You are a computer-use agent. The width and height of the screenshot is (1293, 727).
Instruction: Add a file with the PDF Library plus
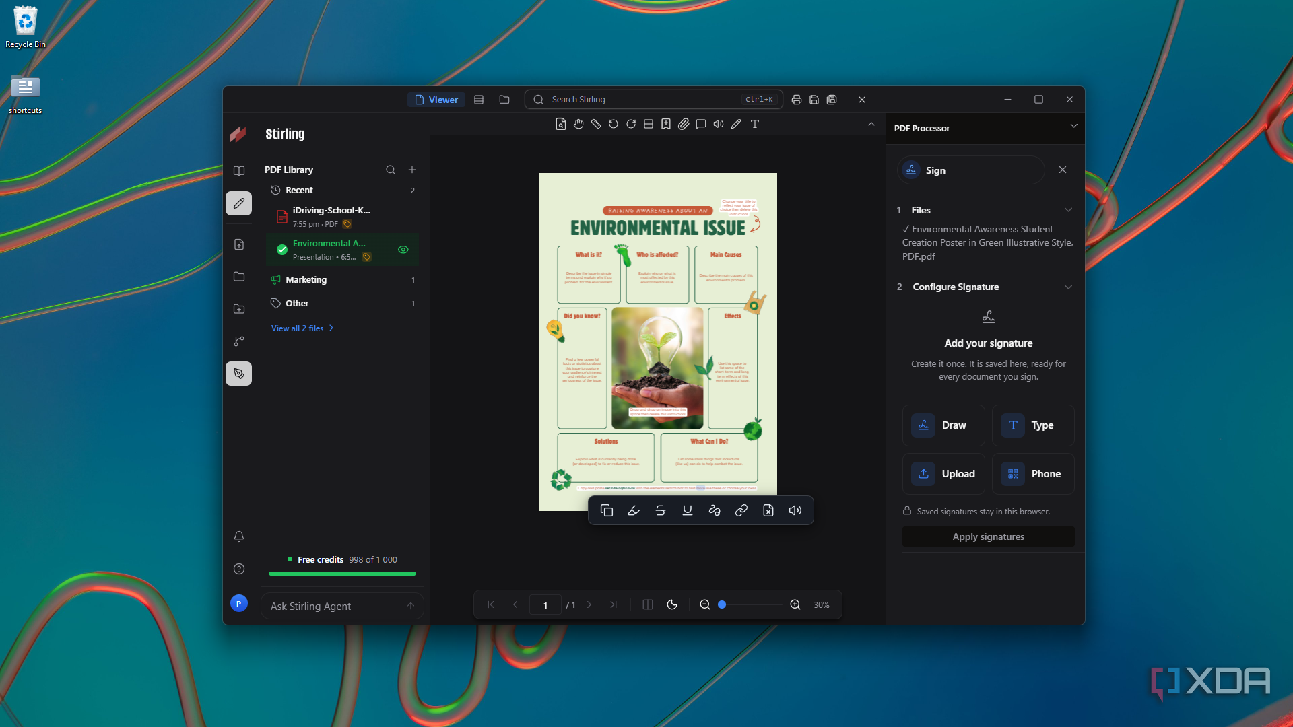(412, 170)
